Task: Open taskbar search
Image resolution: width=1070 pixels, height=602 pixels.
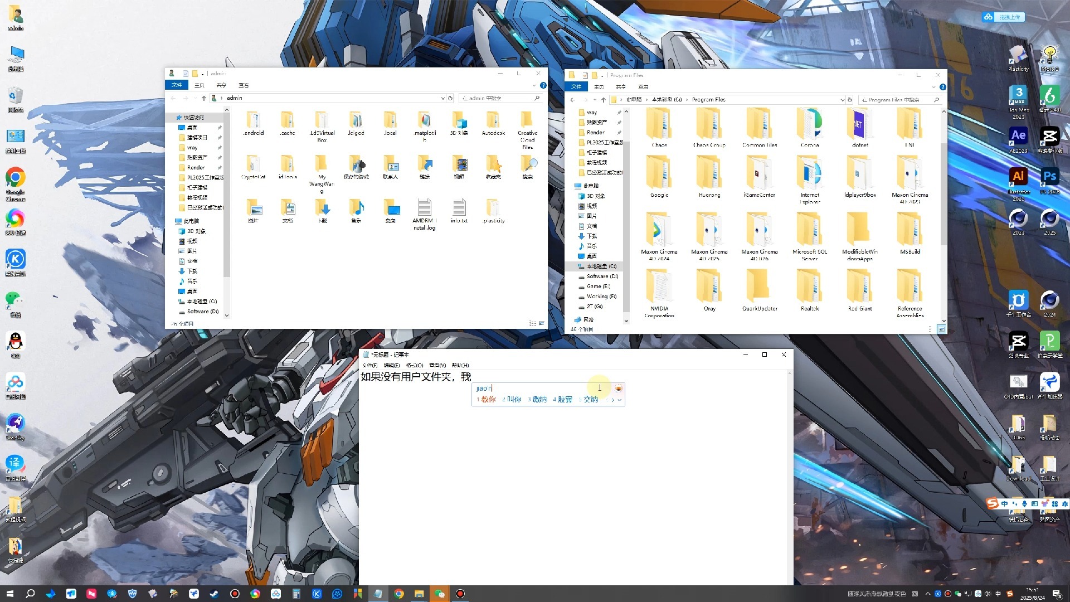Action: [x=30, y=594]
